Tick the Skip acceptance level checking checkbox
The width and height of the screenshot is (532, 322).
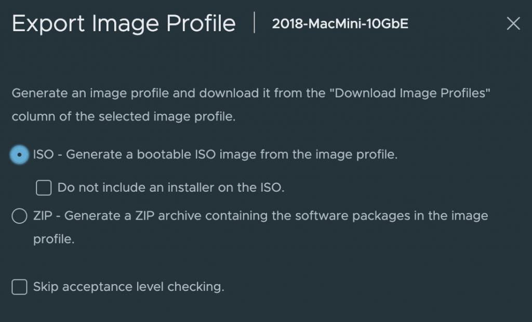coord(19,287)
